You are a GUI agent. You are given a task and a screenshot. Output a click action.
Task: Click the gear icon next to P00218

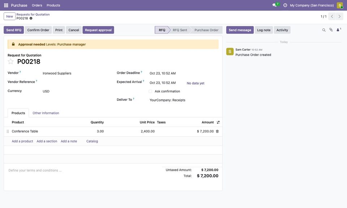coord(31,18)
